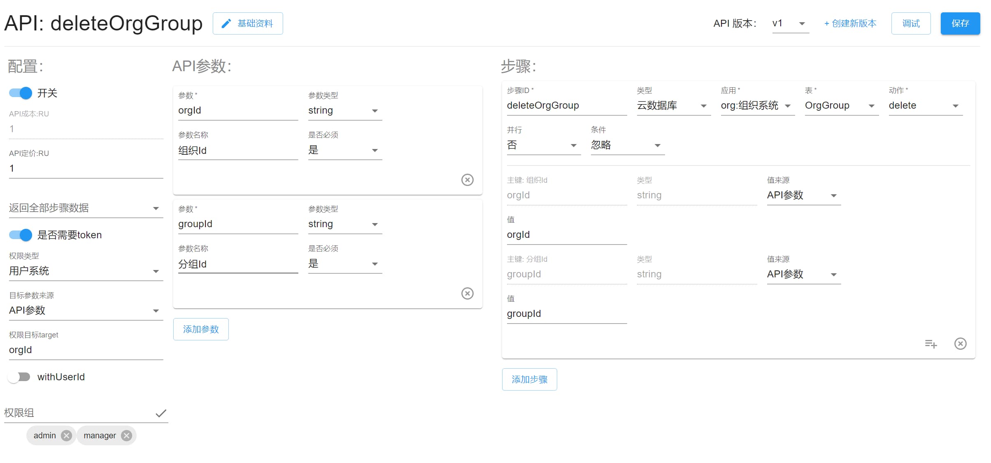Click the disabled 主键 orgId field
The image size is (991, 463).
pos(567,195)
